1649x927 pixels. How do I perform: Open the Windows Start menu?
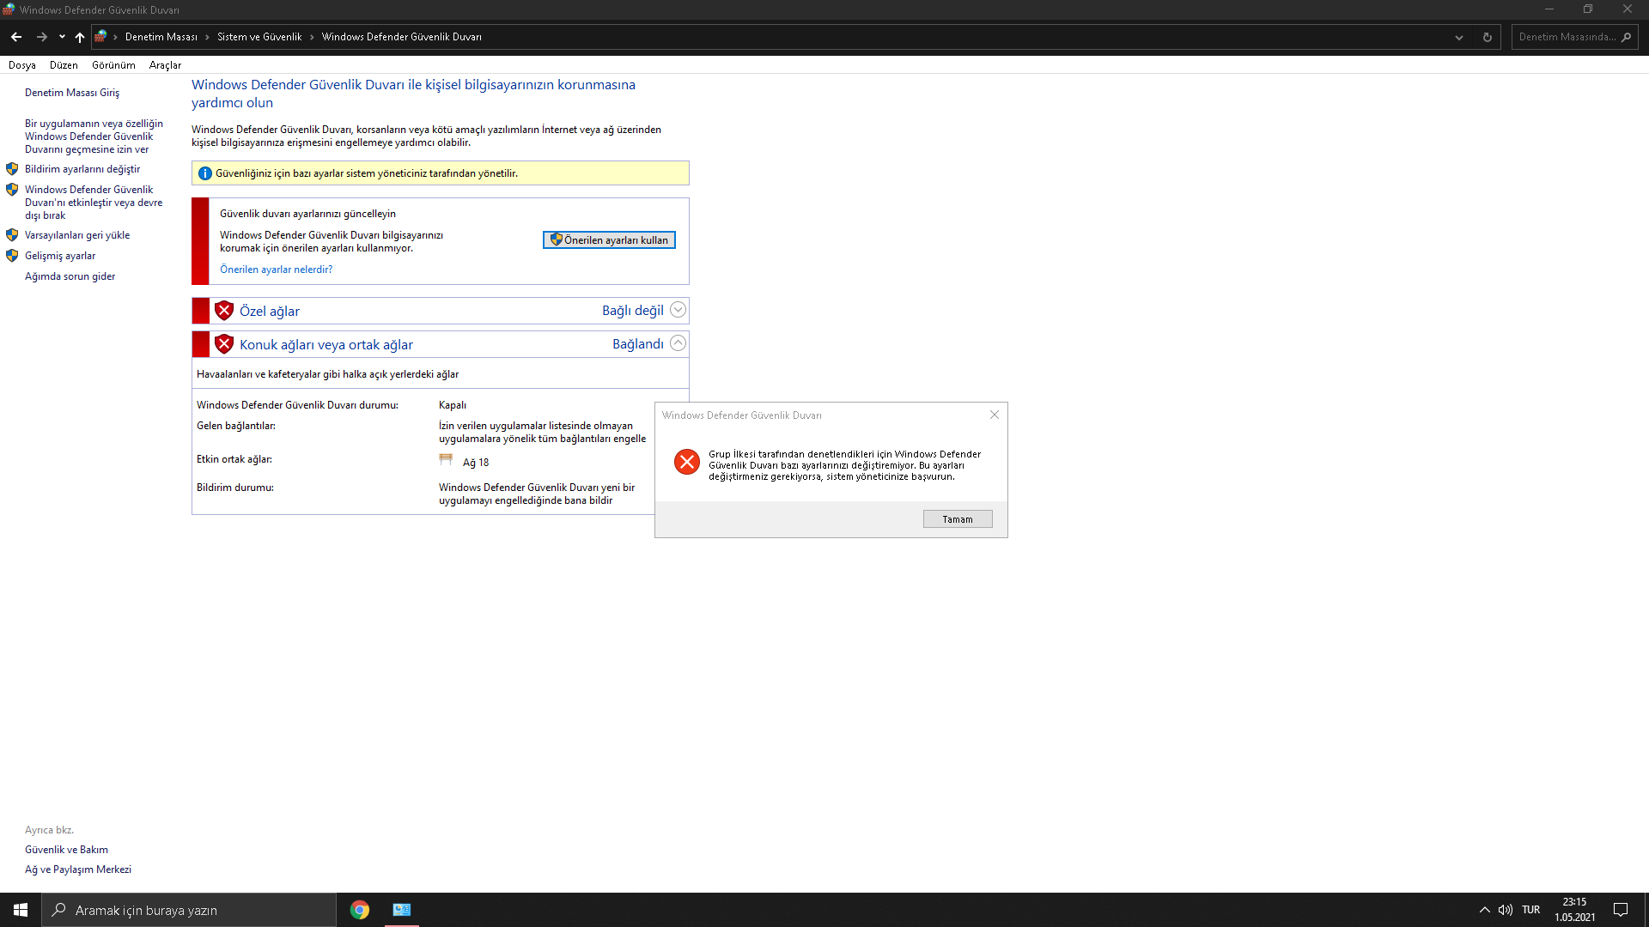(21, 910)
